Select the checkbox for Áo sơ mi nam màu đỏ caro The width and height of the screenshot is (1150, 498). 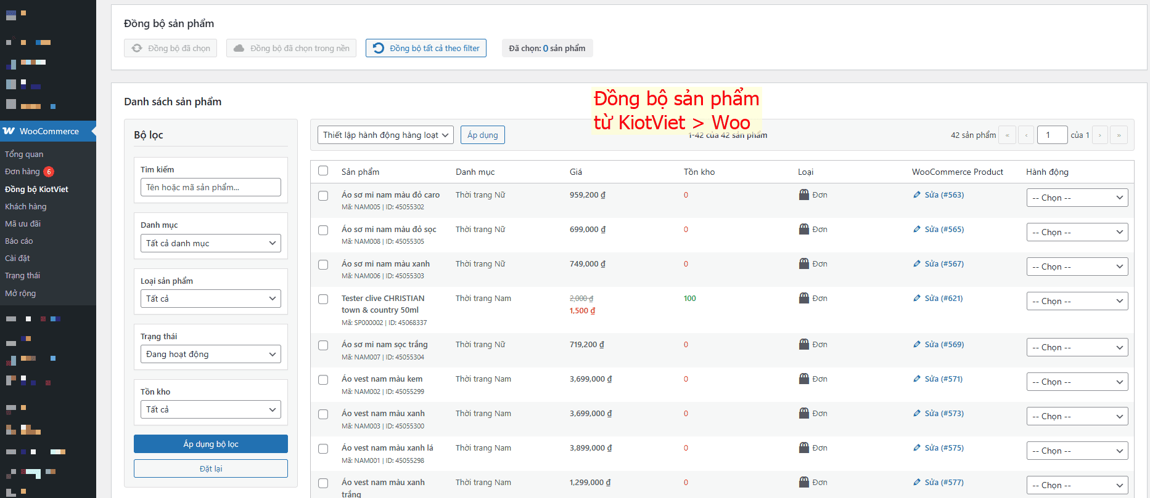pyautogui.click(x=323, y=196)
